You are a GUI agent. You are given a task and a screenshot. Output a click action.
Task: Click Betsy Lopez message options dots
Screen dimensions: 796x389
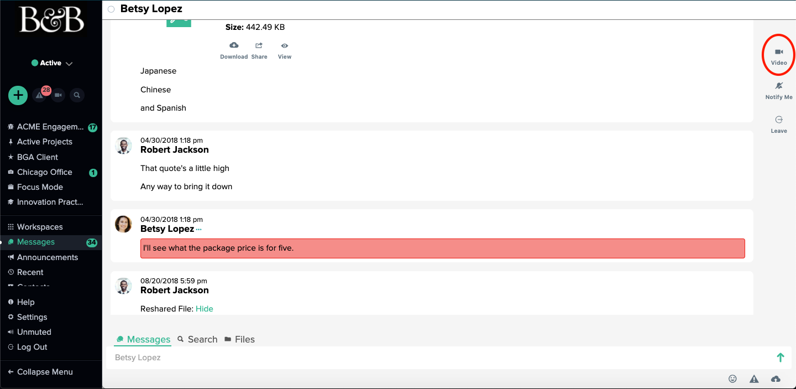pos(199,229)
